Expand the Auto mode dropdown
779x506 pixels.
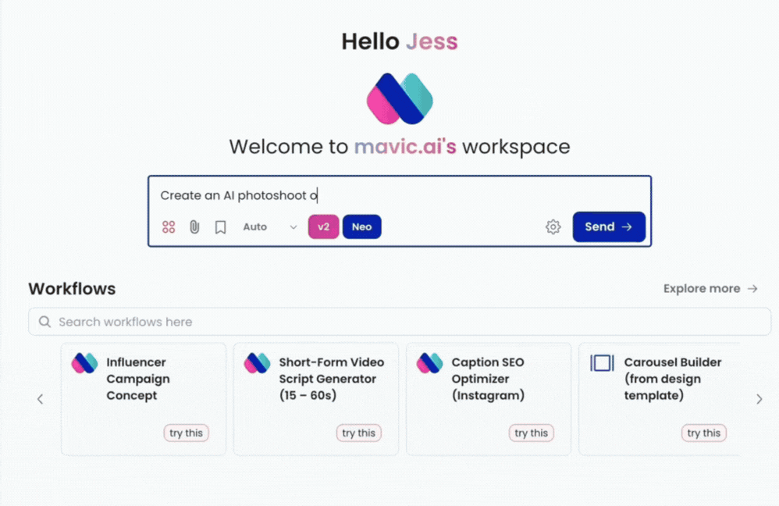pos(270,227)
